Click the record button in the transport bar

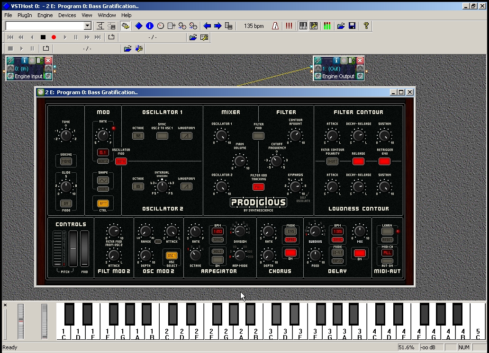[53, 37]
